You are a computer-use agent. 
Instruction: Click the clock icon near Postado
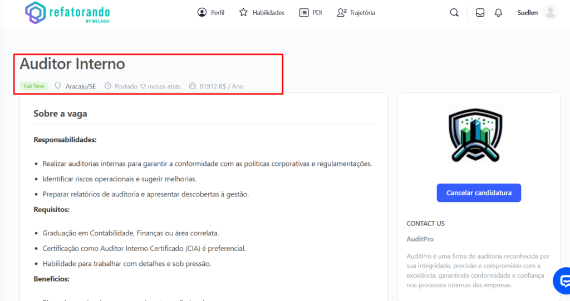click(108, 86)
